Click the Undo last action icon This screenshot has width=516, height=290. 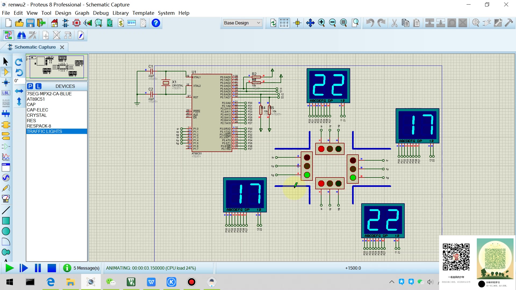click(370, 23)
